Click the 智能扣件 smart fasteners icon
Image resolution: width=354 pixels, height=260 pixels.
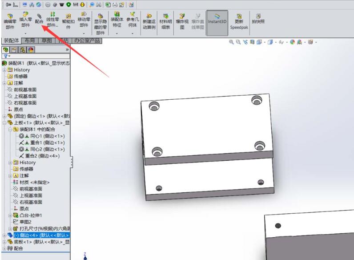pyautogui.click(x=68, y=20)
